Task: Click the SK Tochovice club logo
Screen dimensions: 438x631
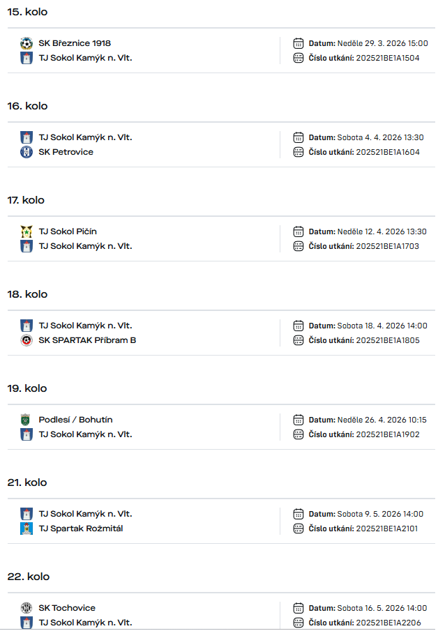Action: tap(27, 608)
